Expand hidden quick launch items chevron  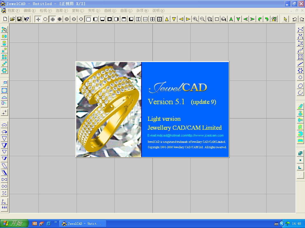point(56,222)
